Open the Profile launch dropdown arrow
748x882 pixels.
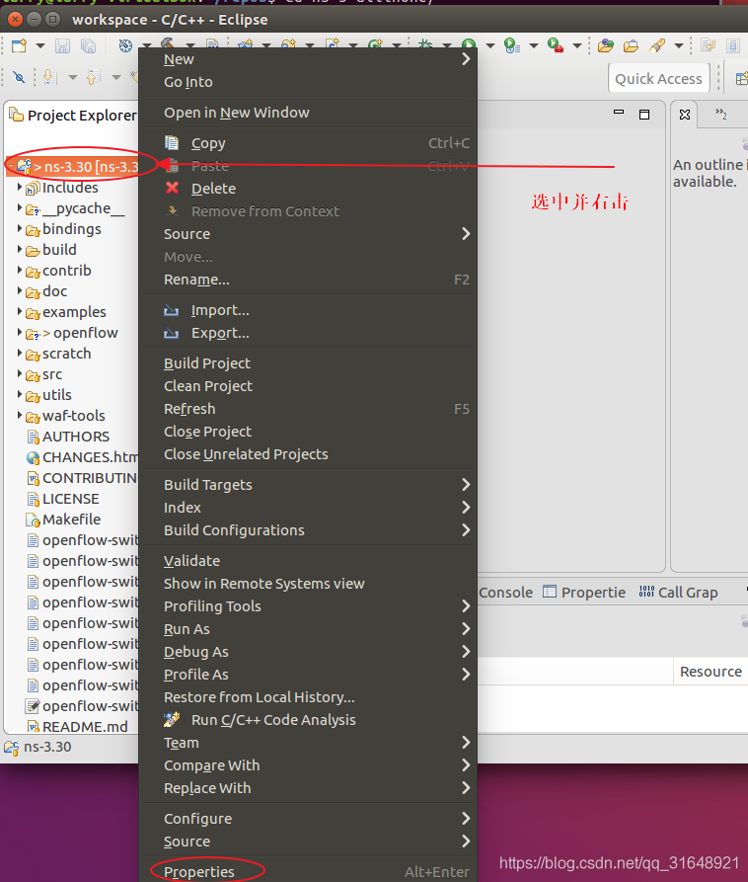click(x=534, y=45)
